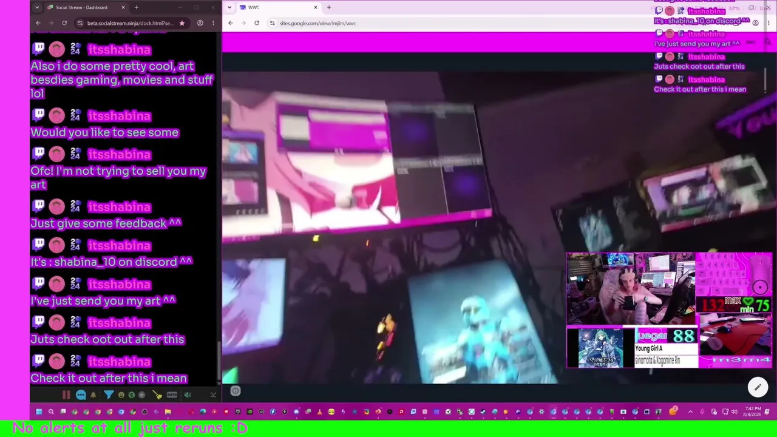Click message "Juts check oot out after this"

[x=107, y=339]
